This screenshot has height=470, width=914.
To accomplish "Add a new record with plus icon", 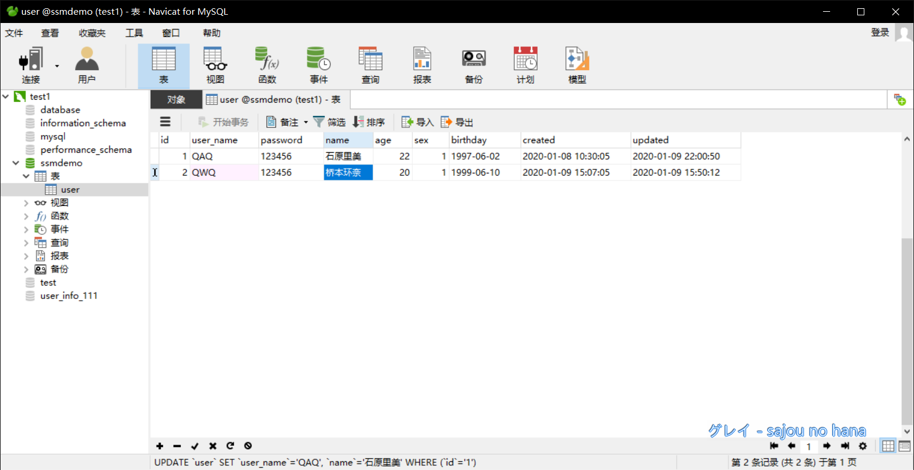I will point(160,446).
